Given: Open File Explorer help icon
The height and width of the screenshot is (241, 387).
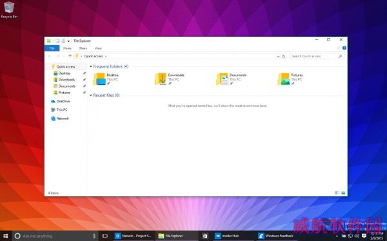Looking at the screenshot, I should pyautogui.click(x=344, y=48).
